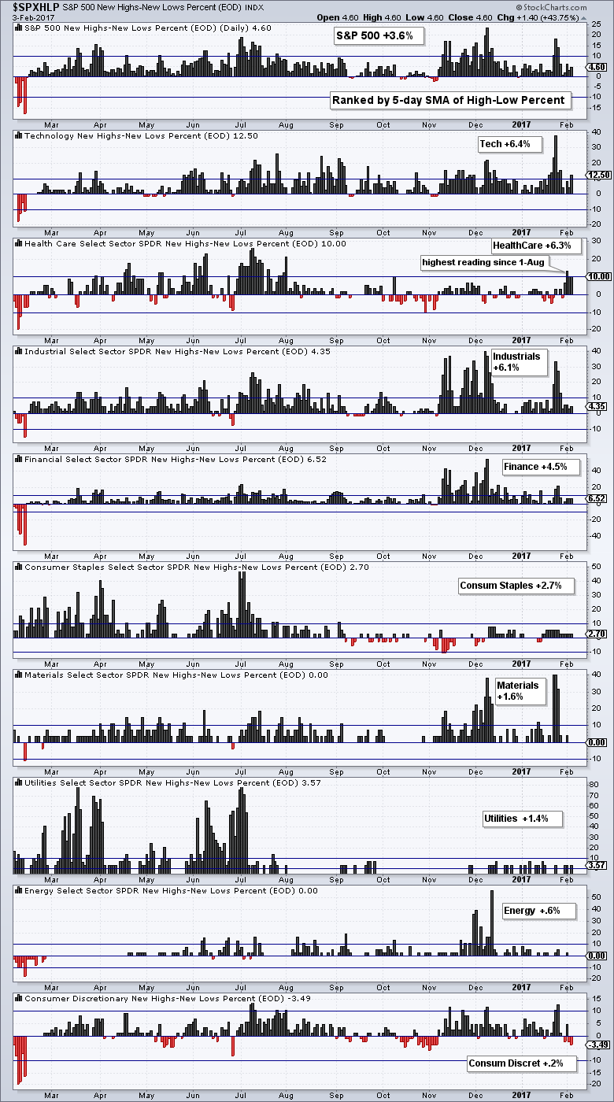614x1102 pixels.
Task: Click the Energy +.6% annotation box
Action: (x=539, y=911)
